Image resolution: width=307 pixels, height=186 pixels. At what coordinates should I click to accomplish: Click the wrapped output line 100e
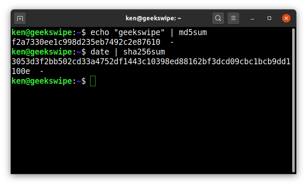click(21, 71)
